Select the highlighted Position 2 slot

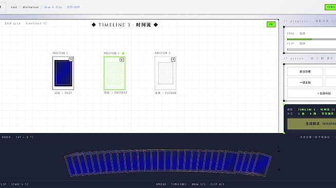115,73
